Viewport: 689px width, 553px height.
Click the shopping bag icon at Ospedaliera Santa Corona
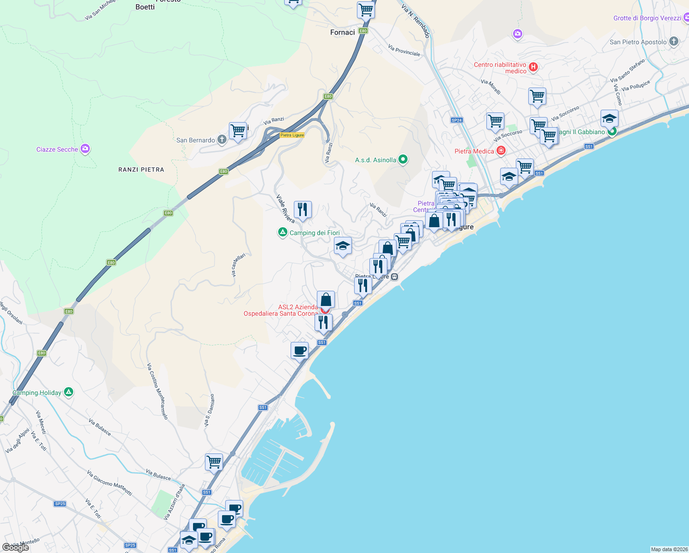click(x=326, y=299)
